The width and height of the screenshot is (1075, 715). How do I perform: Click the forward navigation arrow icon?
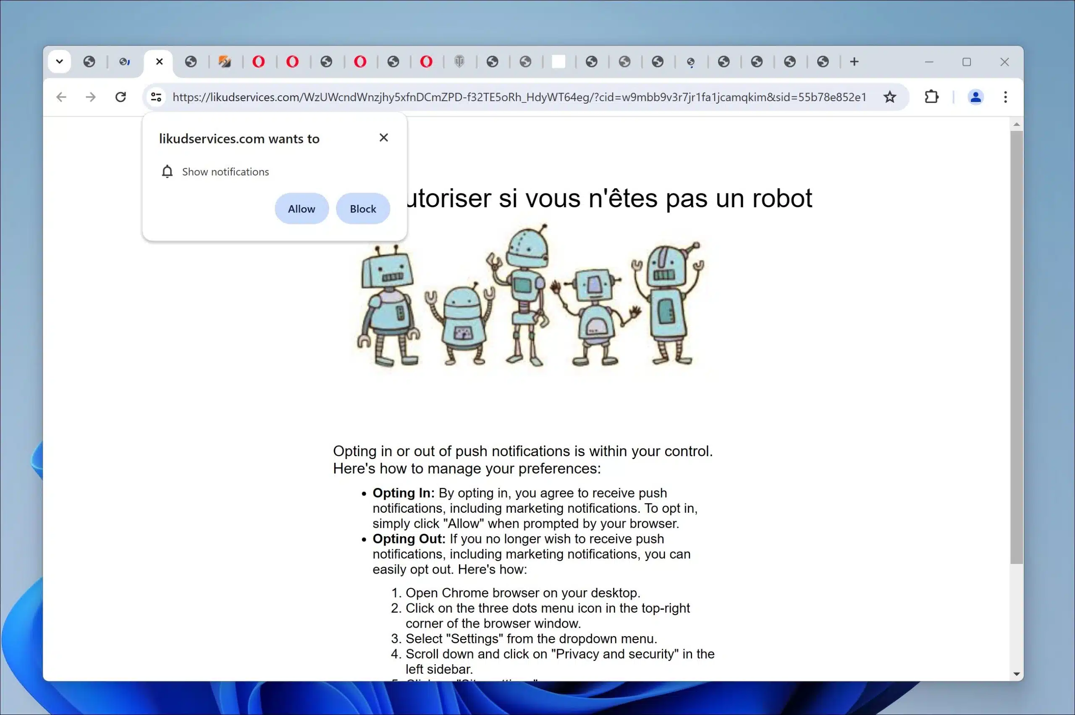91,97
